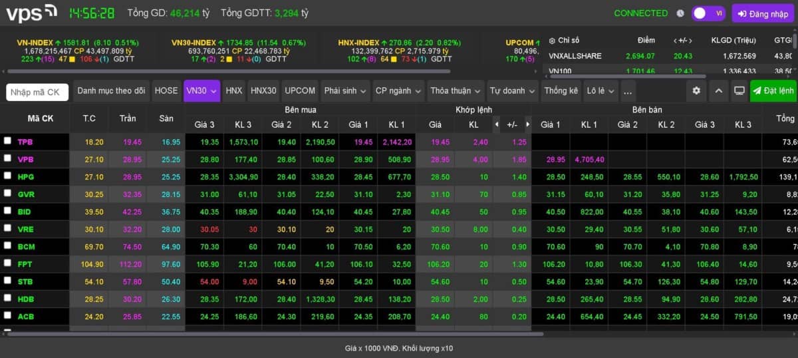Open the three-dots more options button

click(628, 90)
